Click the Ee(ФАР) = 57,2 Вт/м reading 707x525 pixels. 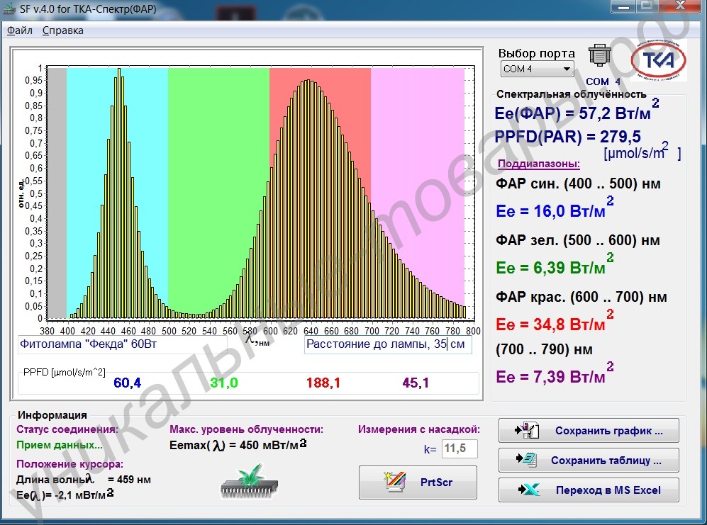(x=577, y=111)
